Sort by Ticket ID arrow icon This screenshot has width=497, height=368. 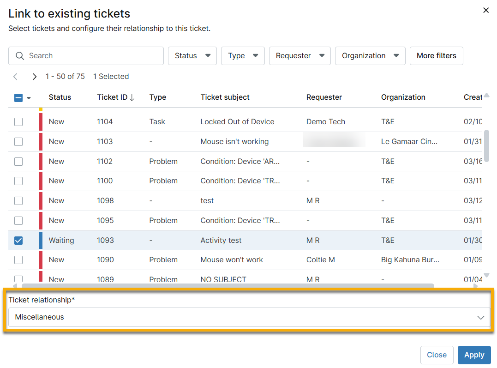tap(132, 97)
